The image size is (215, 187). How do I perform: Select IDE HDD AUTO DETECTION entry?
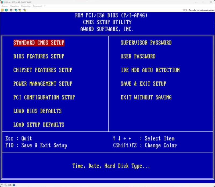click(150, 70)
